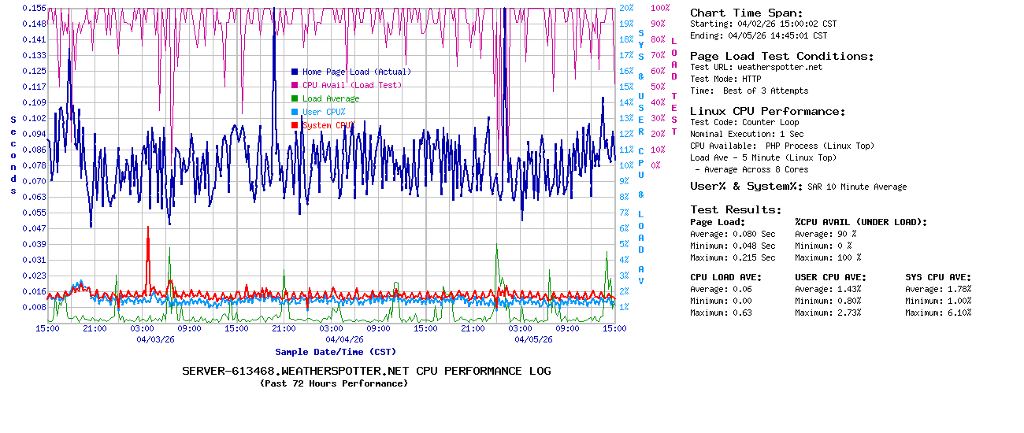Select the 'CPU Avail (Load Test)' legend text
The width and height of the screenshot is (1024, 433).
352,85
